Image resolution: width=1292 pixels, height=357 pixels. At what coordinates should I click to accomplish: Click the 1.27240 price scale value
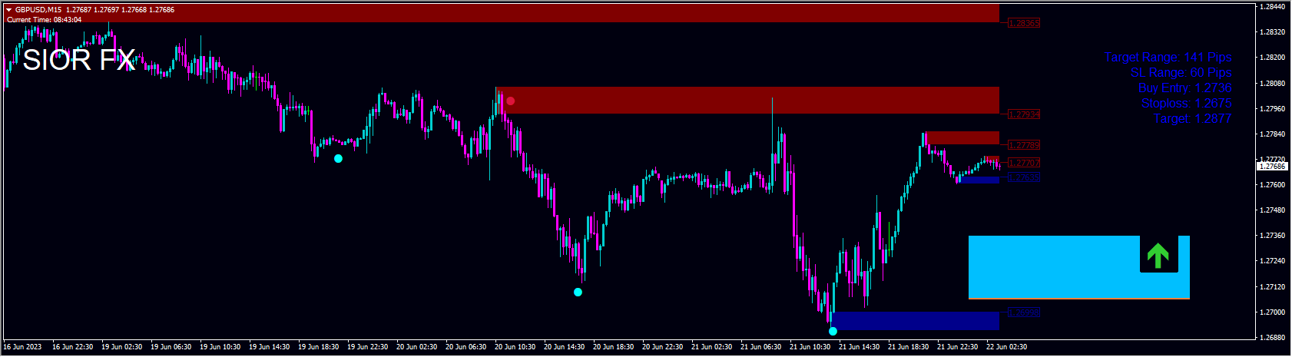coord(1274,261)
